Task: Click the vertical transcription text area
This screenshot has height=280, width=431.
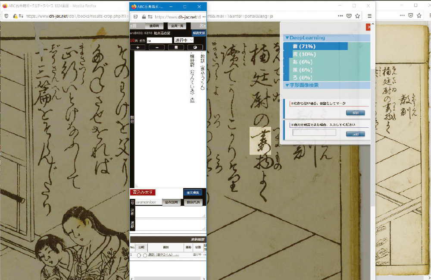Action: (170, 120)
